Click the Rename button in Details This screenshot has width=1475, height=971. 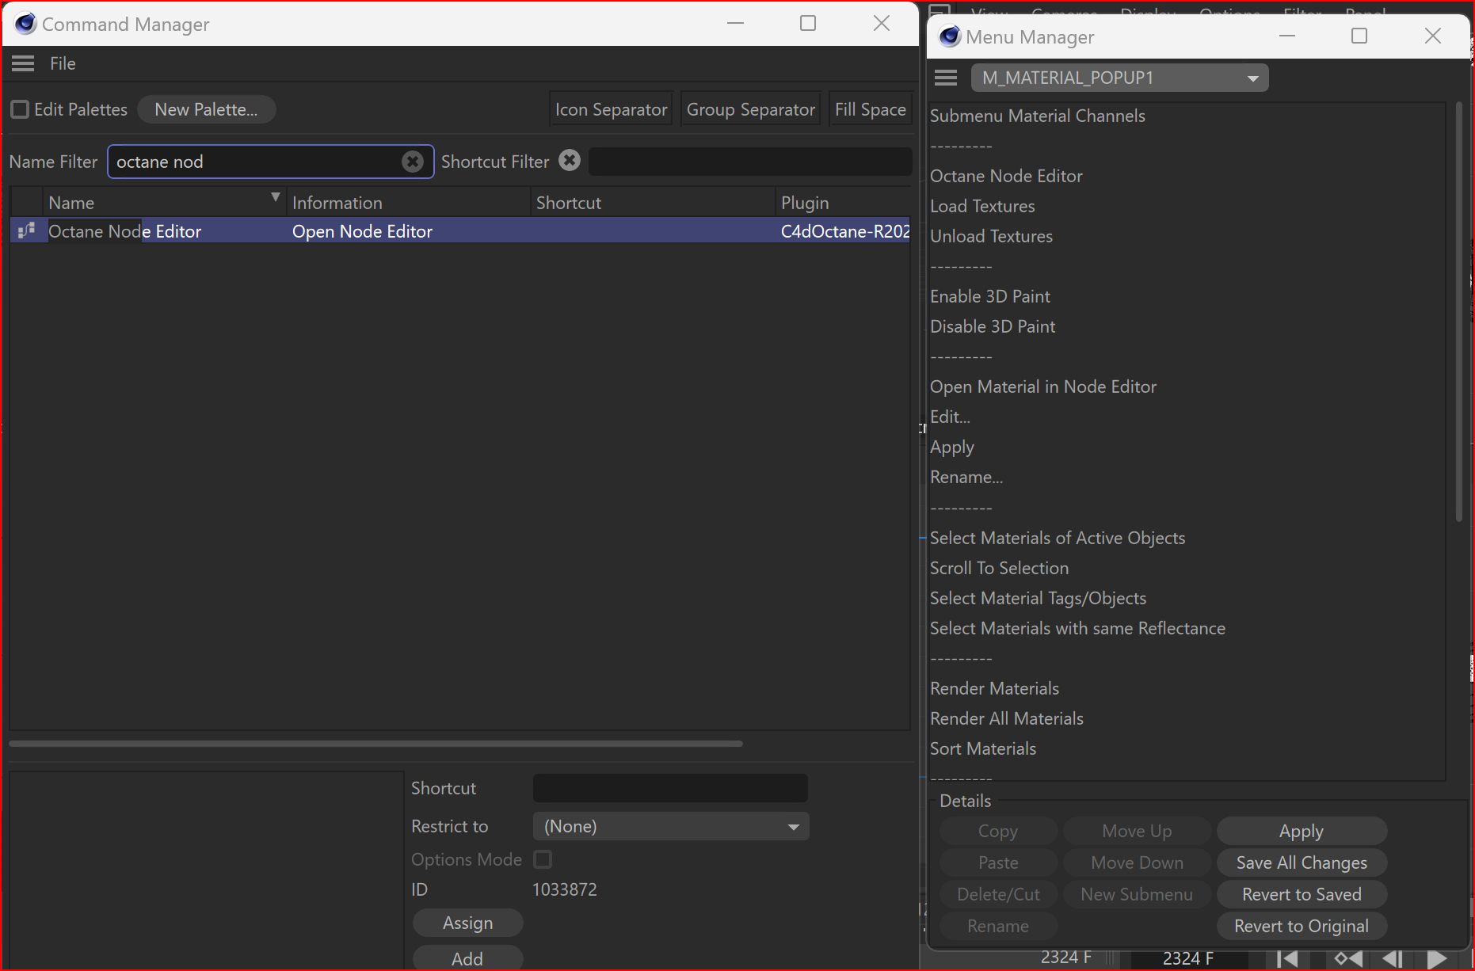[x=998, y=926]
